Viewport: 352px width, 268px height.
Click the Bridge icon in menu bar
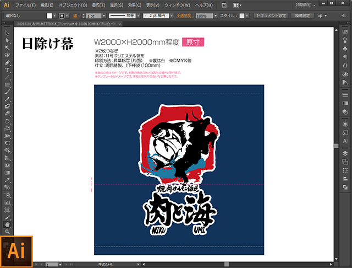pyautogui.click(x=224, y=5)
